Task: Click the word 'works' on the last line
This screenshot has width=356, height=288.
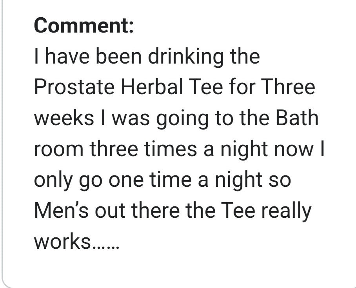Action: [62, 242]
